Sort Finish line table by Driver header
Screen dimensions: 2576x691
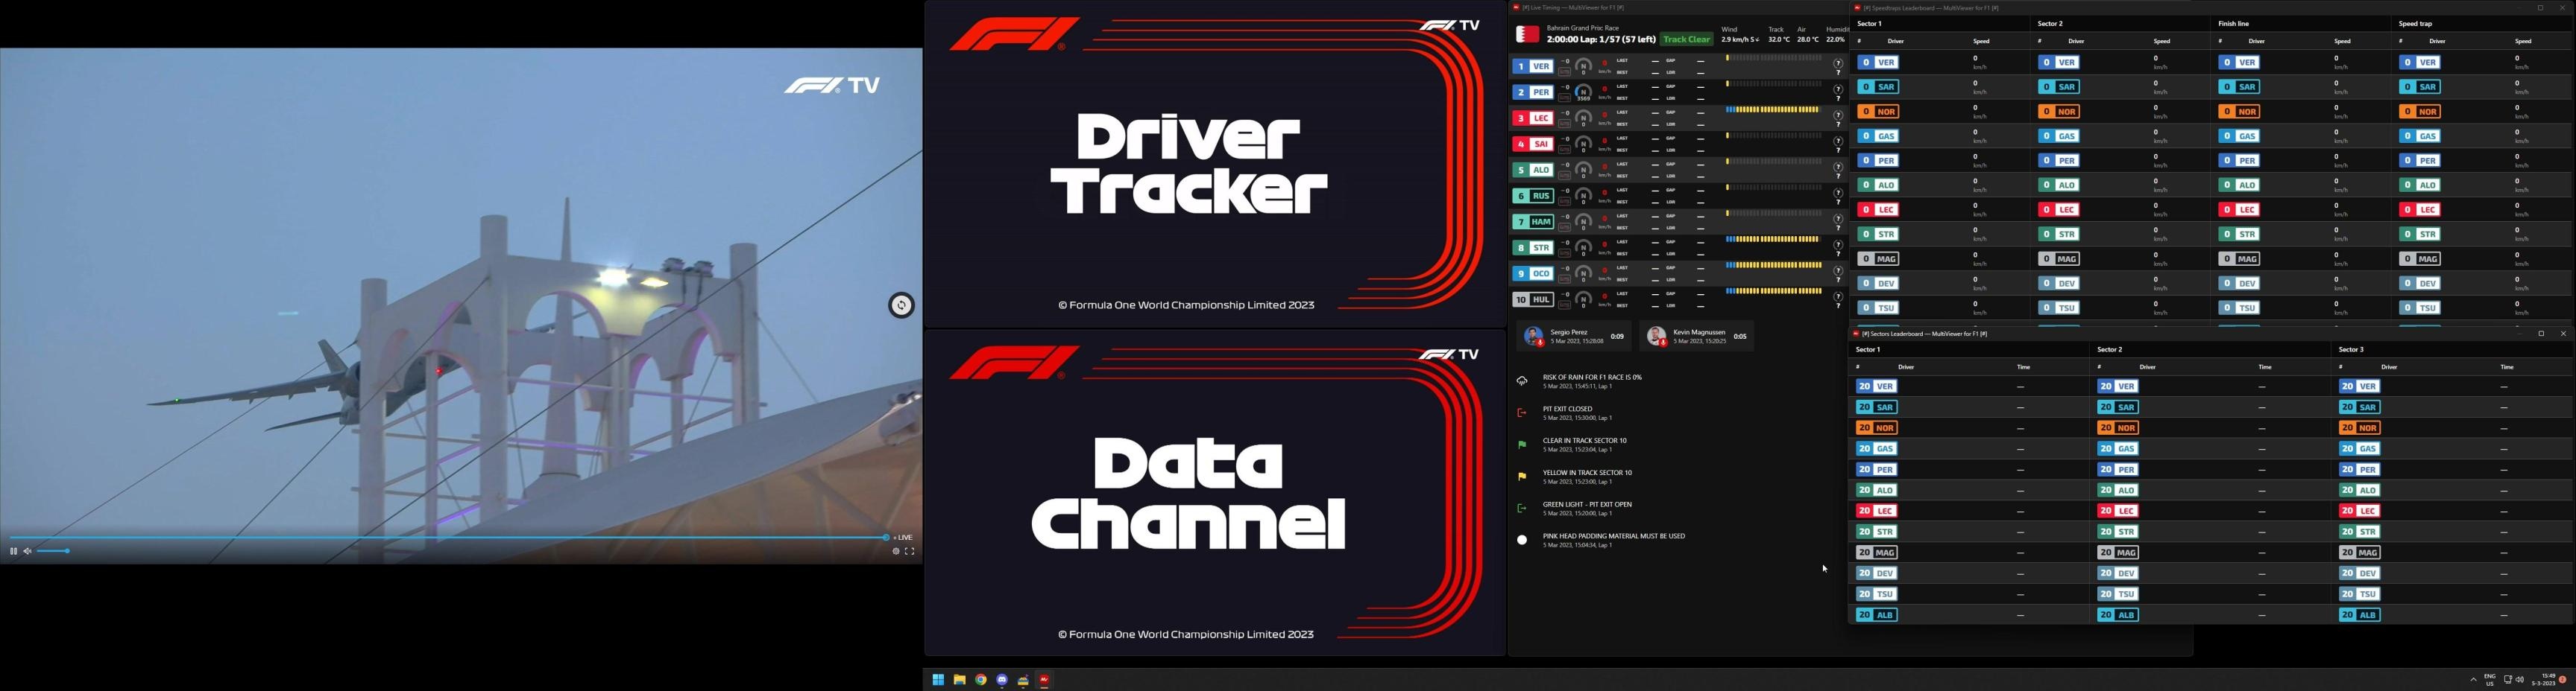point(2256,41)
